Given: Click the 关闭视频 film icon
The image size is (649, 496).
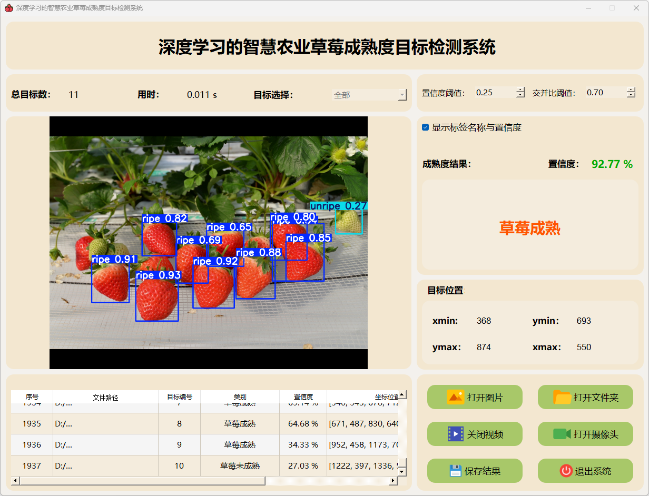Looking at the screenshot, I should coord(456,434).
